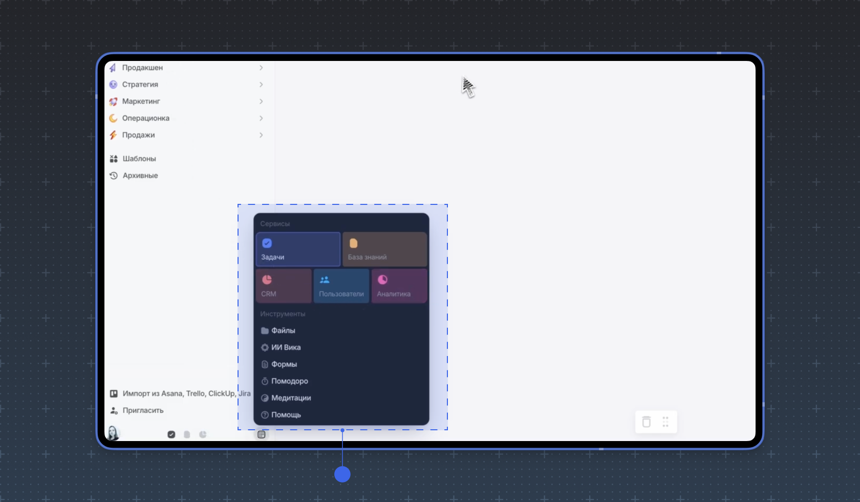Click the knowledge base document icon in bottom bar

187,434
